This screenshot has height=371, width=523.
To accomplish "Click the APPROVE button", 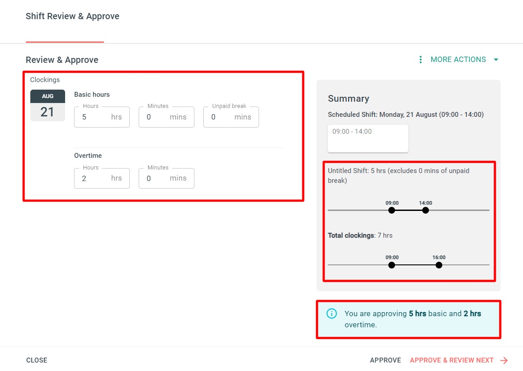I will (x=385, y=360).
